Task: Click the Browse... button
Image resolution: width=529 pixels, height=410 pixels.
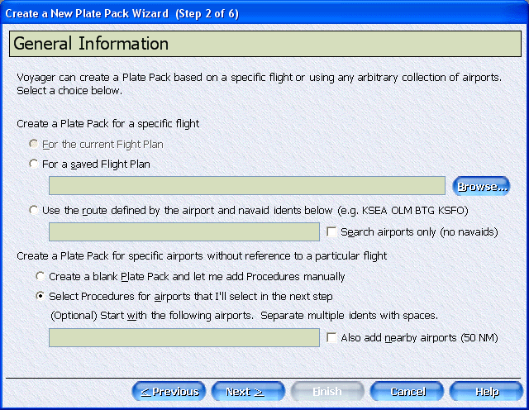Action: pos(481,186)
